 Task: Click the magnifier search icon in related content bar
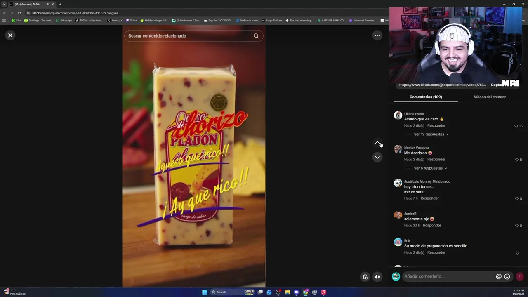click(256, 36)
